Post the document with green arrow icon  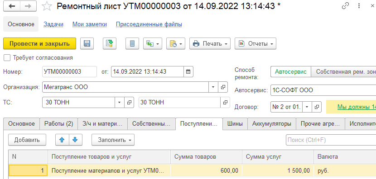click(x=110, y=43)
